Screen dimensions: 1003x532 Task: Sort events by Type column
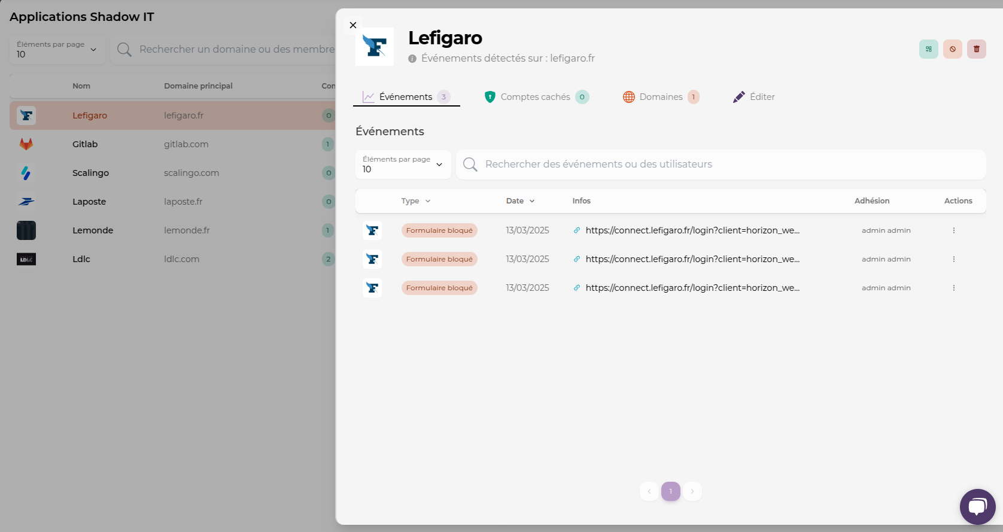(x=415, y=201)
